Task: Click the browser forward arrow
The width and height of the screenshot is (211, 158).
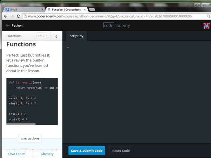Action: (12, 16)
